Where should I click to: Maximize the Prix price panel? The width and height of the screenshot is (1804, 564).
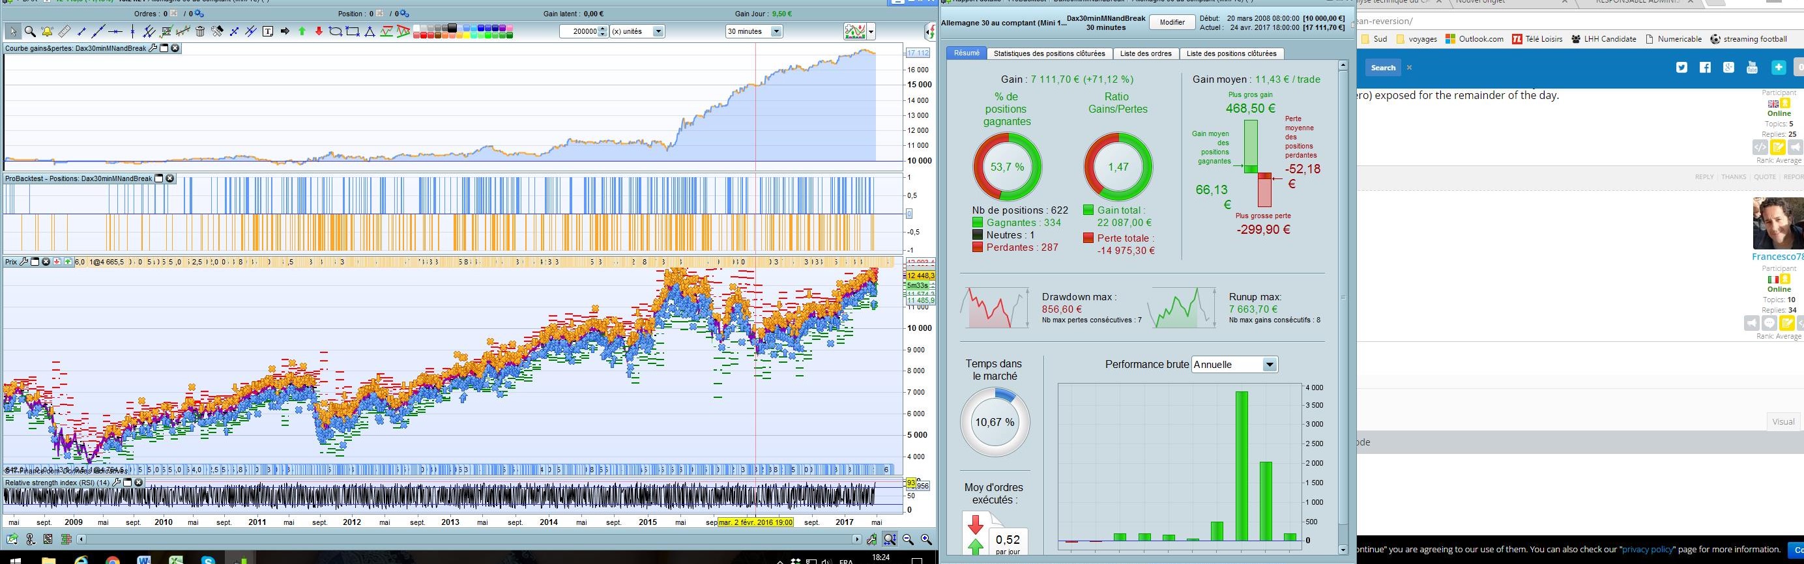(35, 262)
